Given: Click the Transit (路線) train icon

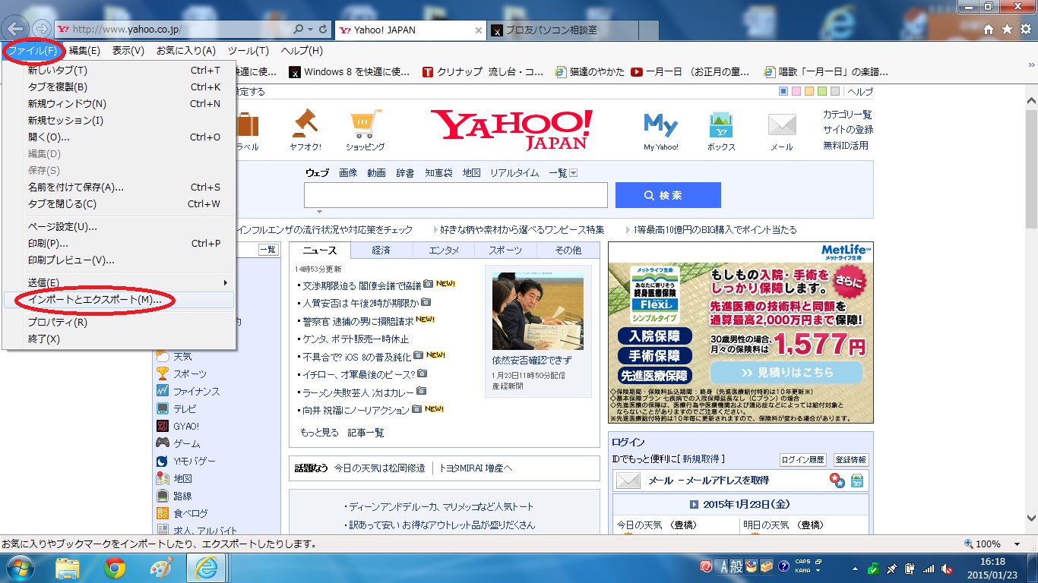Looking at the screenshot, I should click(x=163, y=496).
